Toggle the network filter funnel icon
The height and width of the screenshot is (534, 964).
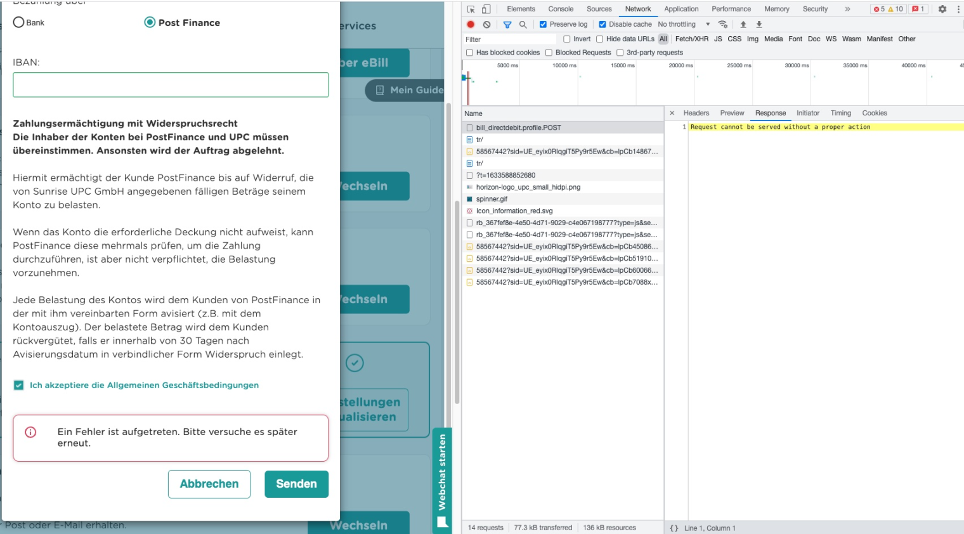(507, 24)
